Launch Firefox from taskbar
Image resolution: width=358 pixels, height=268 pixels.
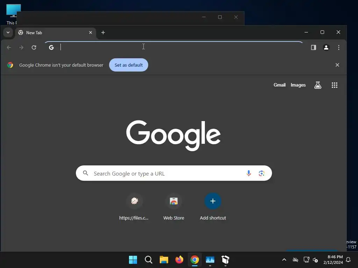tap(179, 260)
